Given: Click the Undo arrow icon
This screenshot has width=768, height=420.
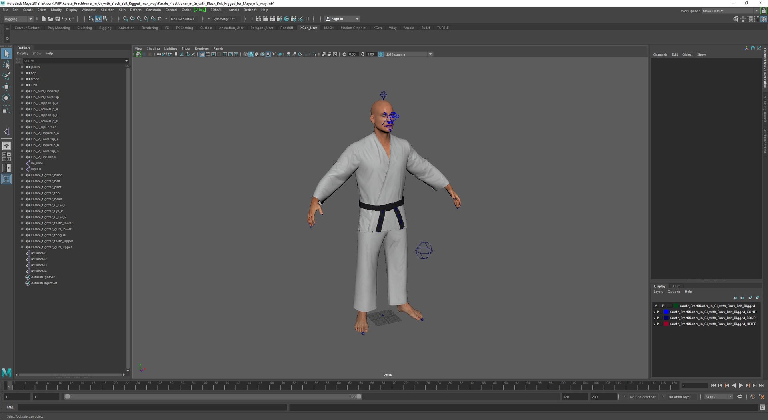Looking at the screenshot, I should 64,19.
